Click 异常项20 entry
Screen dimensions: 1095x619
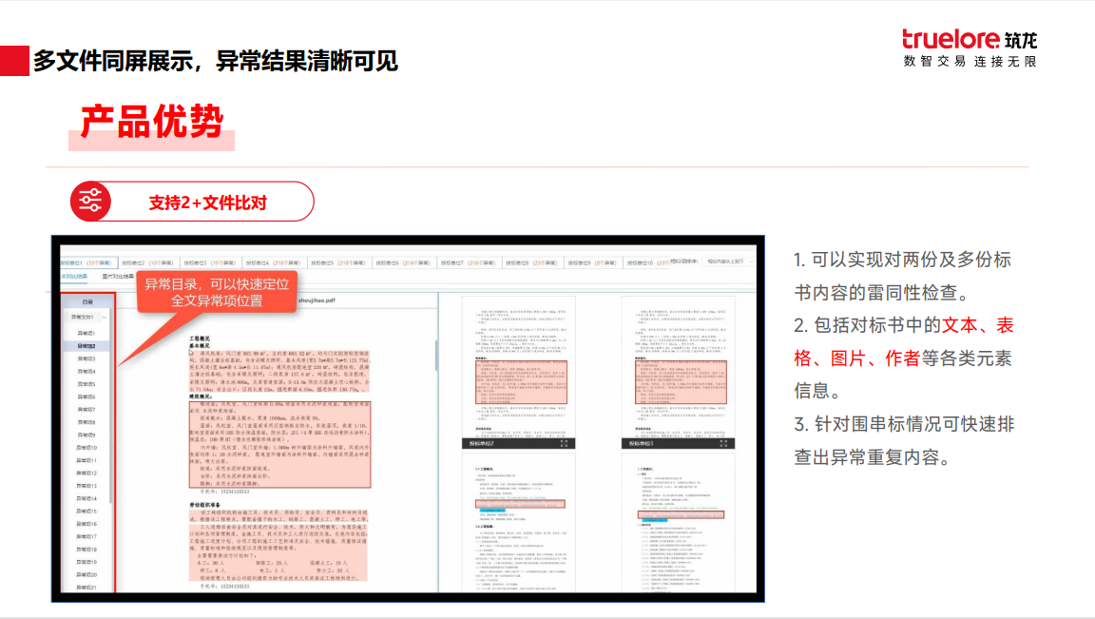coord(86,574)
